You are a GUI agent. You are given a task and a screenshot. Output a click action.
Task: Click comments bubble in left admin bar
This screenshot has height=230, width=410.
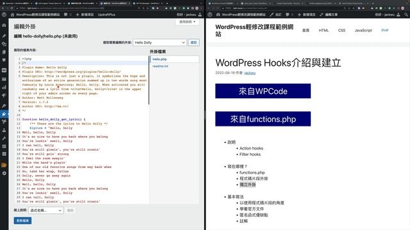click(65, 15)
